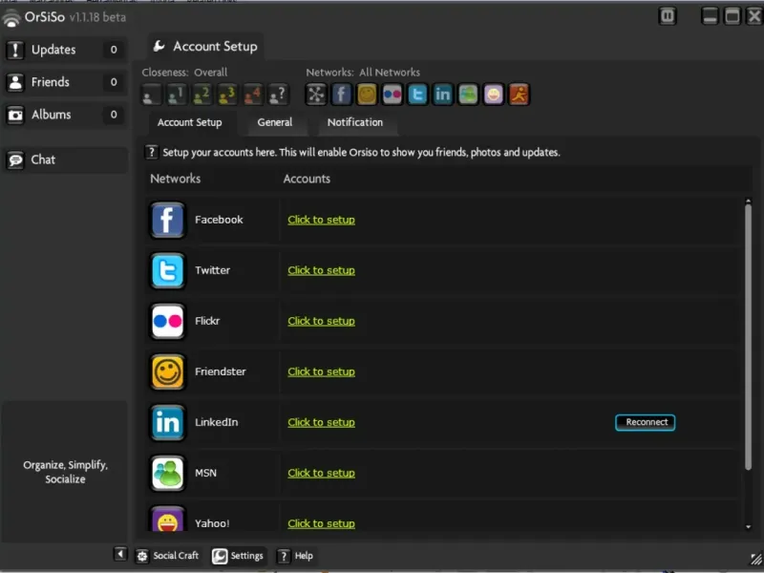Open Social Craft from bottom bar
764x573 pixels.
pos(167,556)
